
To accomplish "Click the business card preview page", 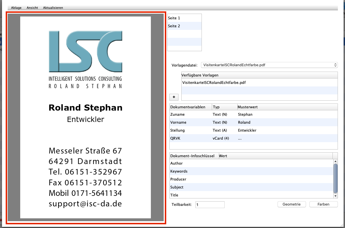I will tap(85, 117).
